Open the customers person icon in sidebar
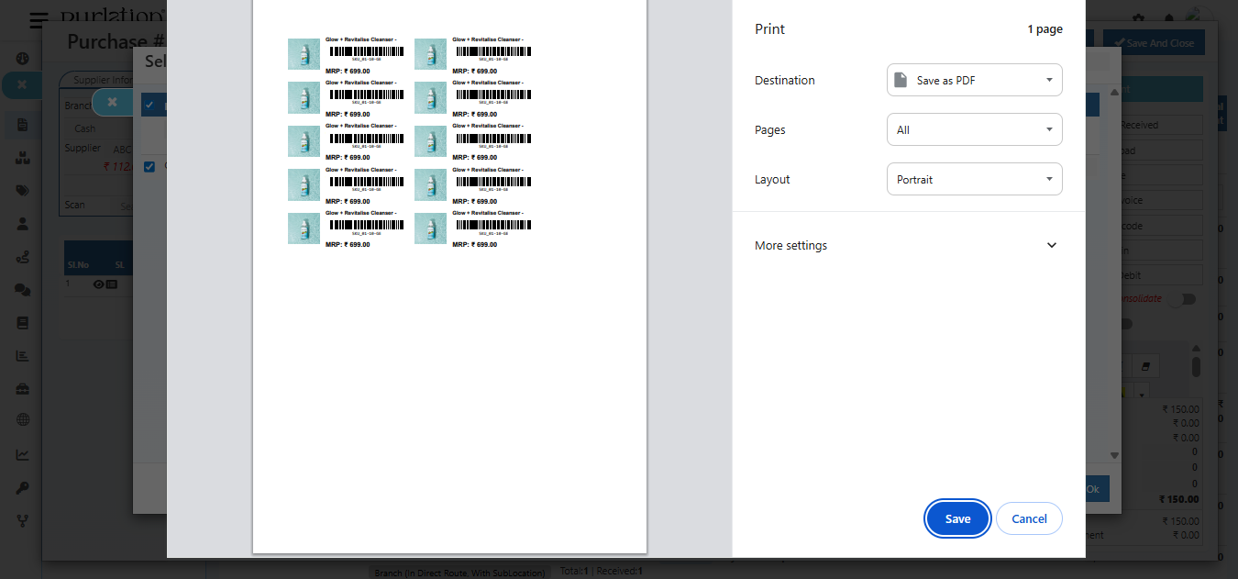Screen dimensions: 1238x579 (x=22, y=223)
